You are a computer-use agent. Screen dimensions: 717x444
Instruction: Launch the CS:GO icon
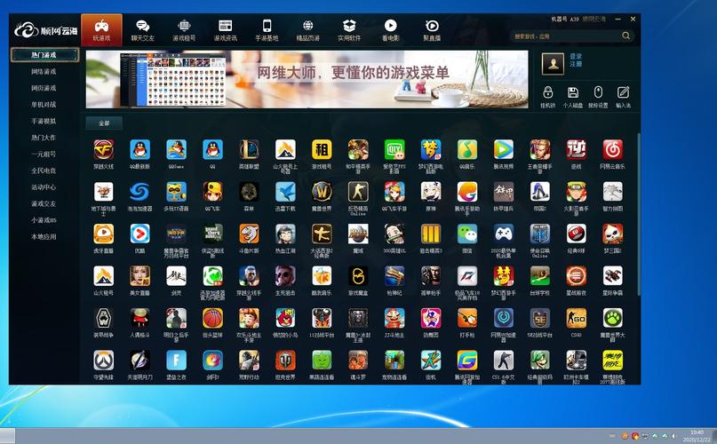click(576, 318)
